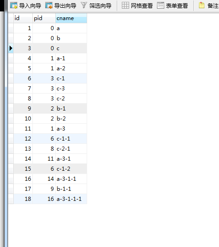Click the cname cell with value c-2-1
This screenshot has height=247, width=219.
tap(71, 149)
